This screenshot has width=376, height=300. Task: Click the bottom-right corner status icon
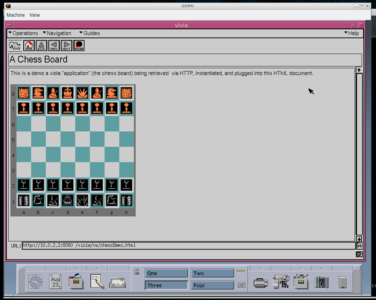[359, 254]
